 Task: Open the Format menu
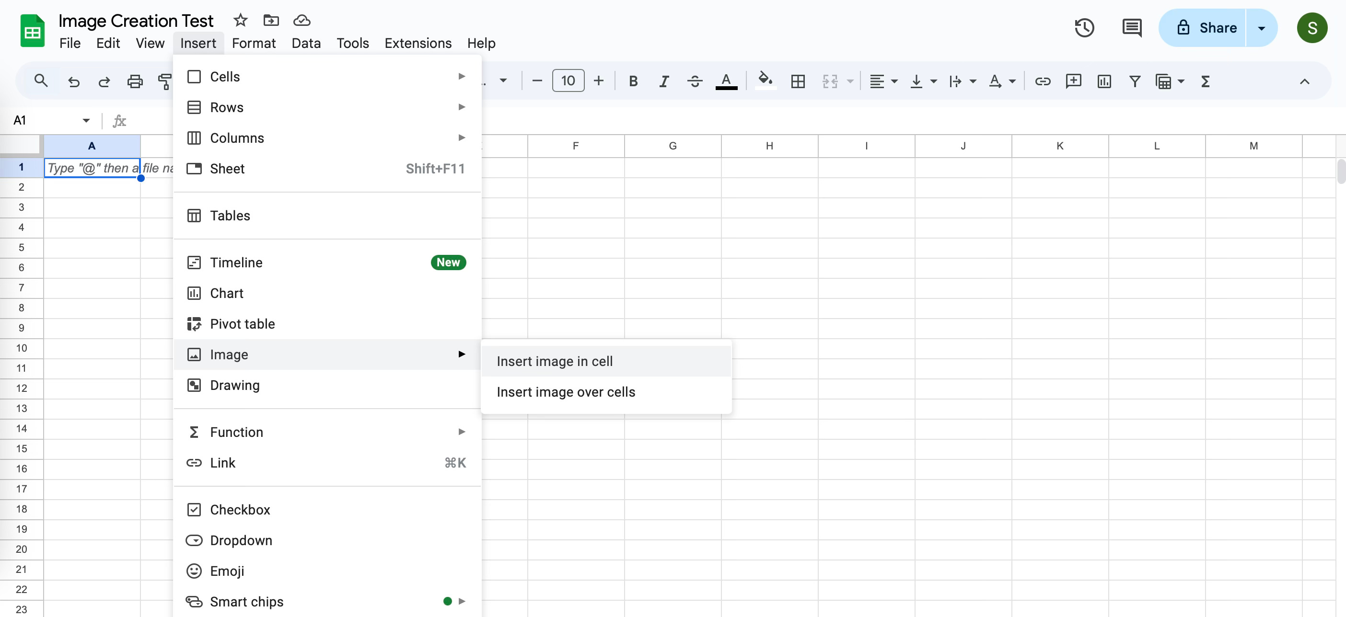pos(254,43)
